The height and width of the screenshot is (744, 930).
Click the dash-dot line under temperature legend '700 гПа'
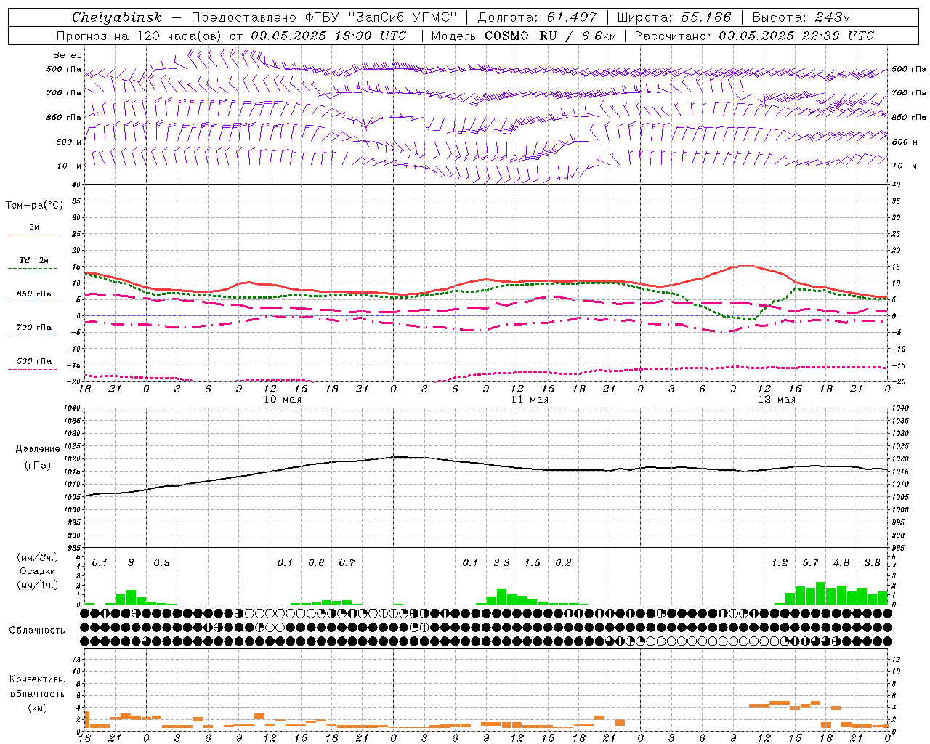[33, 336]
